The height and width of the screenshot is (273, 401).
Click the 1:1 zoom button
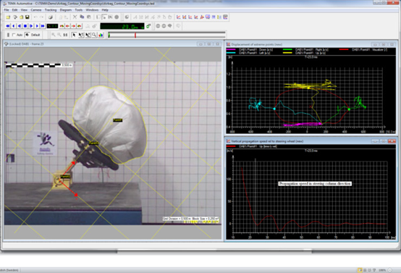65,35
